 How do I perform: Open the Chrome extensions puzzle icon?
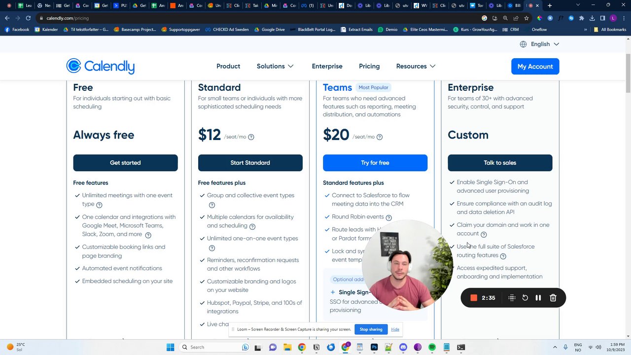point(582,18)
